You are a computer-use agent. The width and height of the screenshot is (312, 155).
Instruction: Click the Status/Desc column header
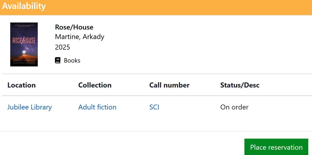coord(240,85)
